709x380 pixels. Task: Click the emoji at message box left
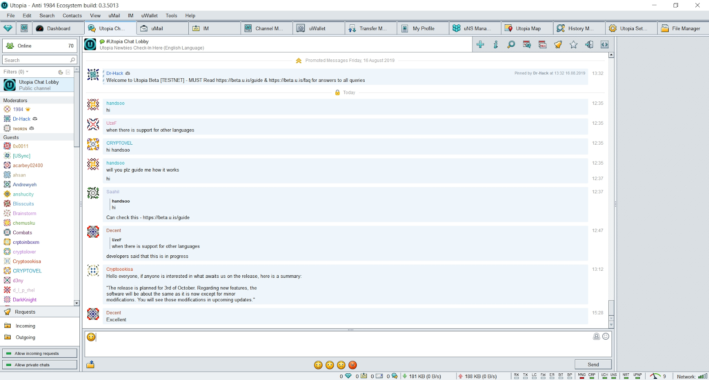(x=91, y=337)
